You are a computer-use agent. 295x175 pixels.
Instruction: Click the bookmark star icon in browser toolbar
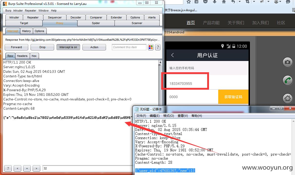[x=189, y=2]
